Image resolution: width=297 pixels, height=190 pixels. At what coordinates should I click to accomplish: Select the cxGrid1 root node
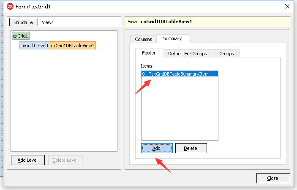21,36
